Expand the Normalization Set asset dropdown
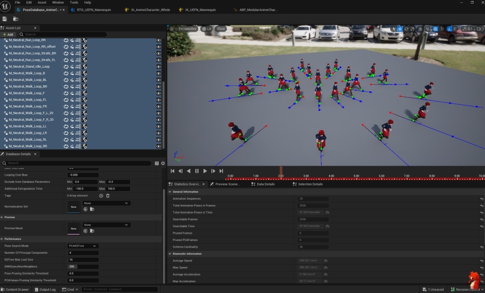 tap(106, 203)
